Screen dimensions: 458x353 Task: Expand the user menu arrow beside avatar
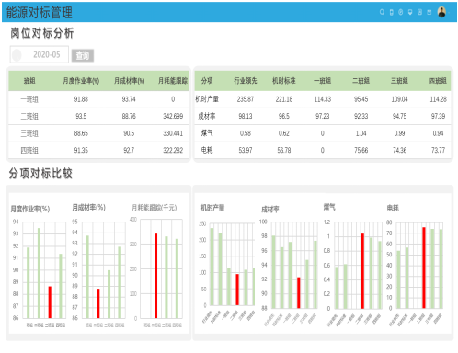click(x=449, y=12)
